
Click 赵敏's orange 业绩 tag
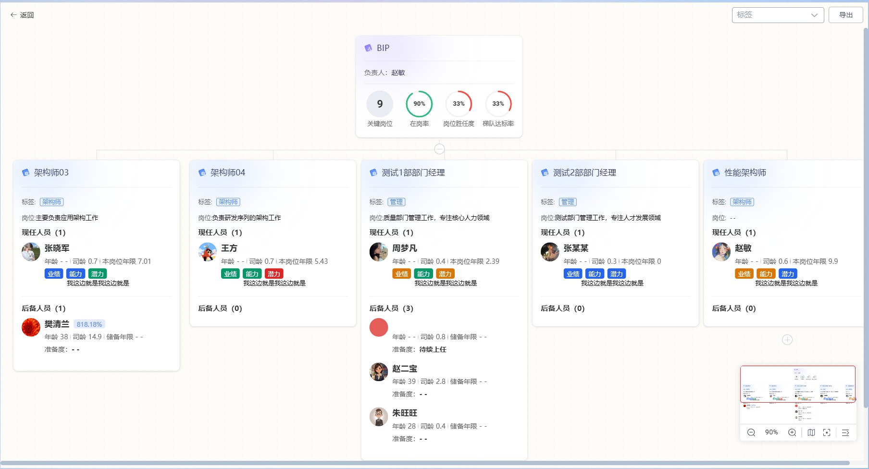745,274
